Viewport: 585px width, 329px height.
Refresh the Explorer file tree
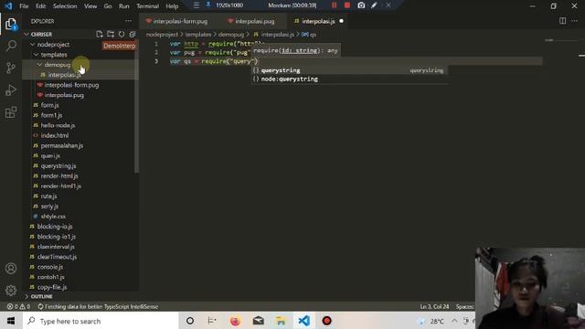coord(122,35)
